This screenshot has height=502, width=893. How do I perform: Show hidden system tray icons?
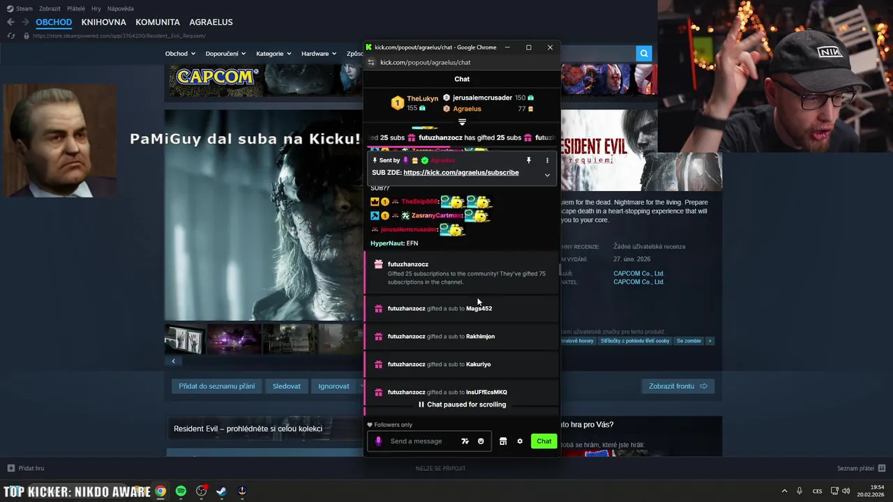coord(784,491)
